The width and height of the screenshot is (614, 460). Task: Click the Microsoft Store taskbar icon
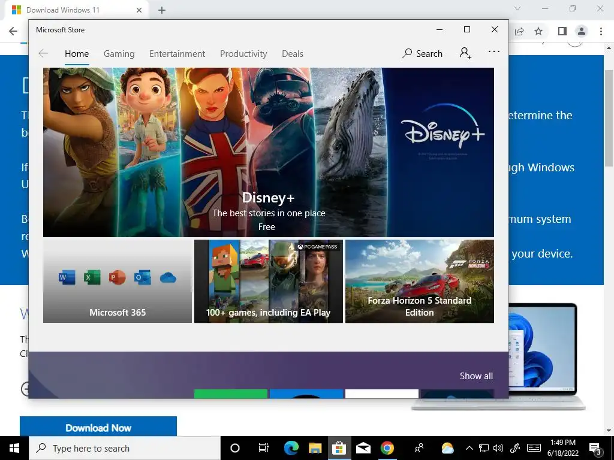(339, 448)
